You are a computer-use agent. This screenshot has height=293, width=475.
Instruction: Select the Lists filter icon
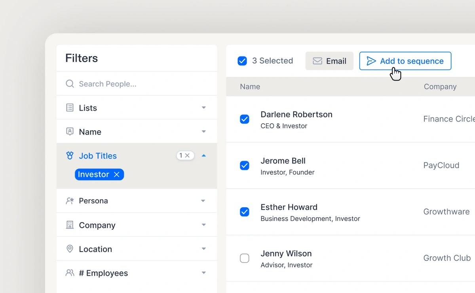coord(70,108)
